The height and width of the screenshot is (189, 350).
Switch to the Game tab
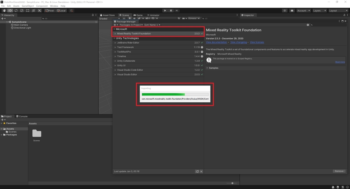[138, 15]
